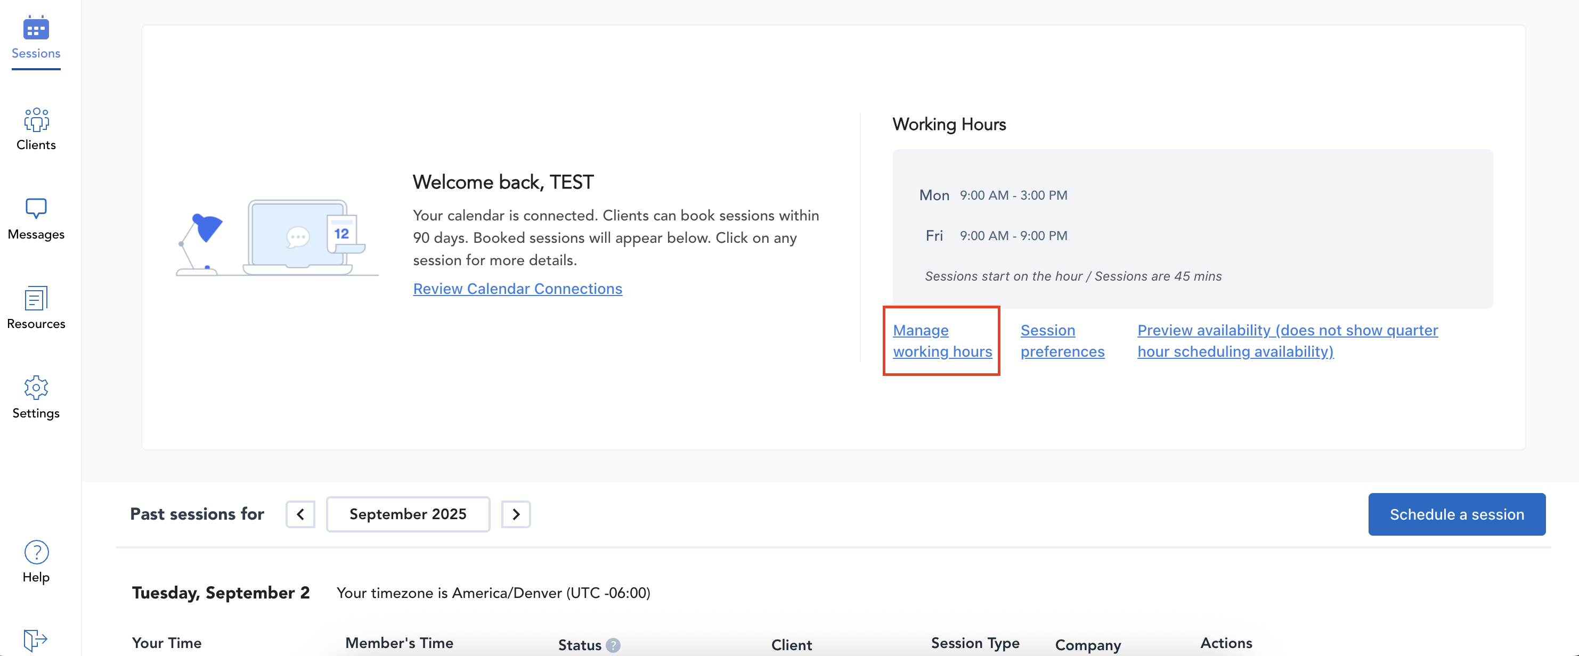
Task: Click the Monday working hours row
Action: click(x=993, y=195)
